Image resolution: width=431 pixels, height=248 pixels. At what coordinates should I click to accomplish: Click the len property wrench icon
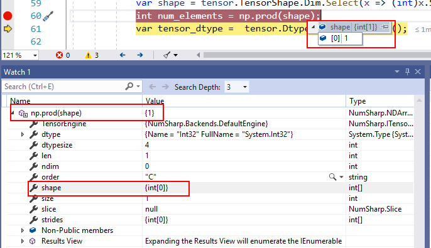tap(33, 156)
